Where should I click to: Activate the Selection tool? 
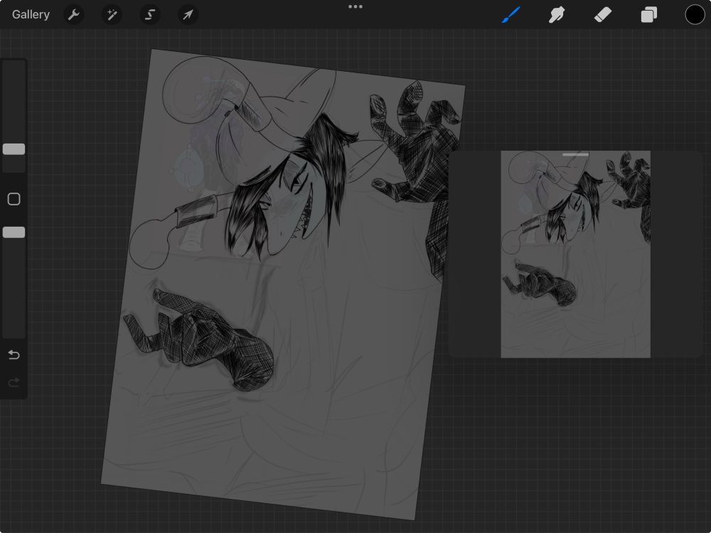[x=149, y=14]
